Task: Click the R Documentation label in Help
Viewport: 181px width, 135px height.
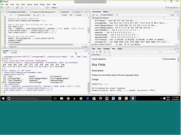Action: [169, 59]
